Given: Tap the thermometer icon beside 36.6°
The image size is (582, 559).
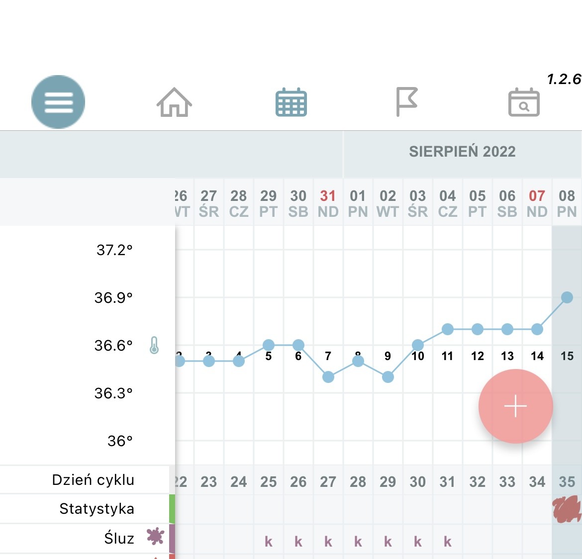Looking at the screenshot, I should pyautogui.click(x=154, y=345).
